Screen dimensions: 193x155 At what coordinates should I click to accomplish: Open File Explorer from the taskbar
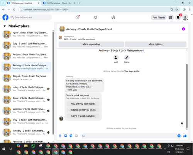[x=26, y=146]
